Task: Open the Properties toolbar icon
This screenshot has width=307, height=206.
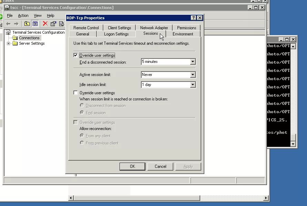Action: click(x=53, y=24)
